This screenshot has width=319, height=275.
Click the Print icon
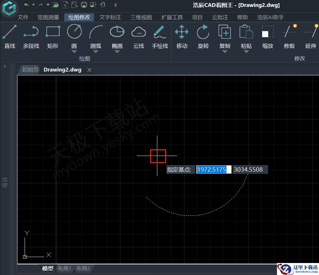[x=84, y=5]
